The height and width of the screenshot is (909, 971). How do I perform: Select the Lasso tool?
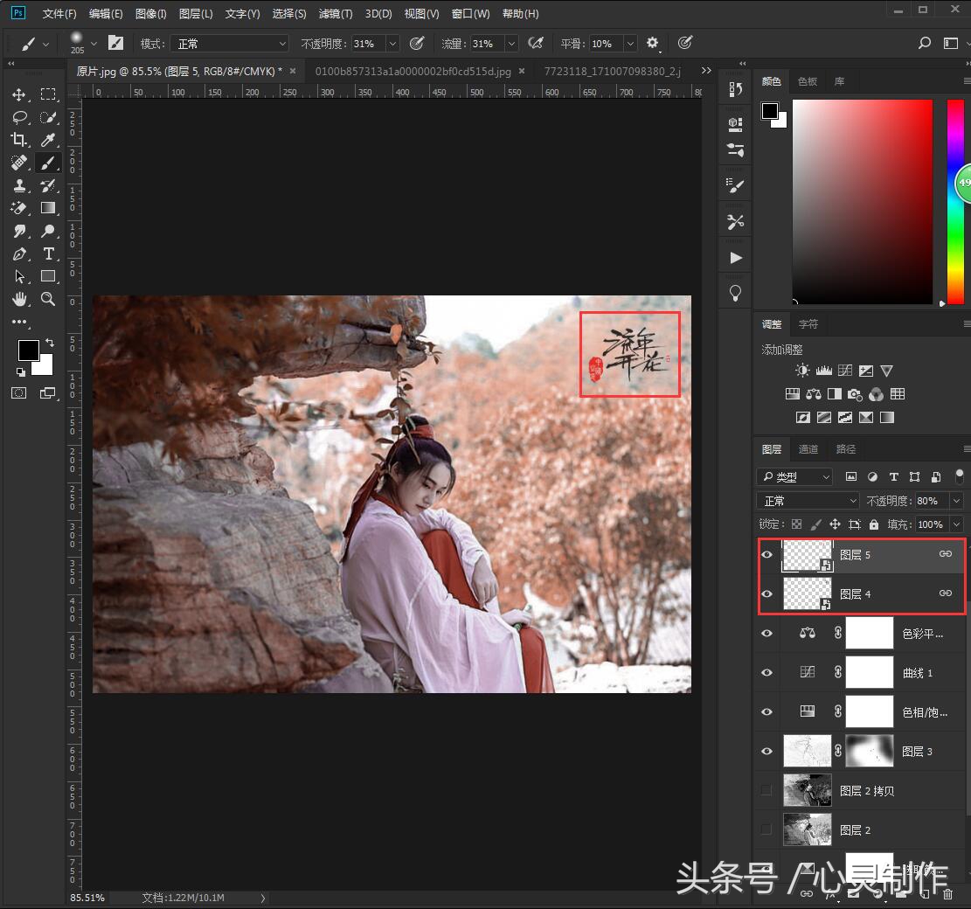pyautogui.click(x=18, y=117)
